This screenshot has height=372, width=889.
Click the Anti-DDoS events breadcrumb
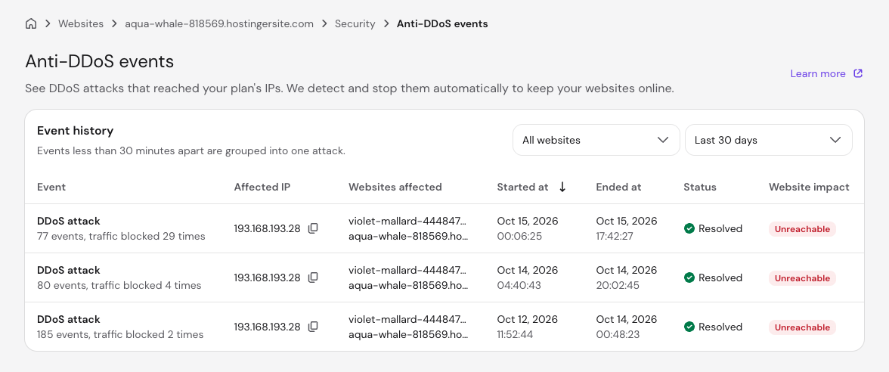point(442,24)
